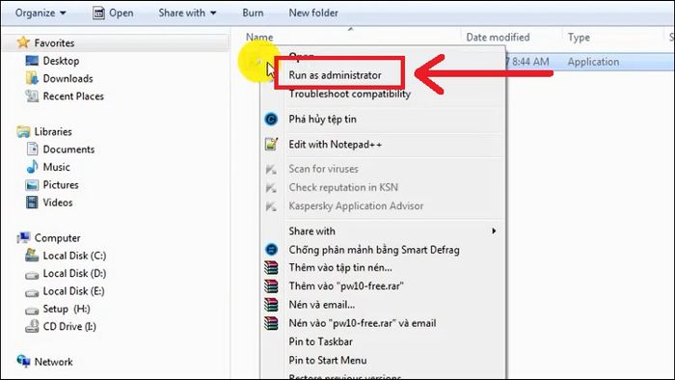The width and height of the screenshot is (675, 380).
Task: Click WinRAR icon beside Thêm vào tập tin nén
Action: (271, 268)
